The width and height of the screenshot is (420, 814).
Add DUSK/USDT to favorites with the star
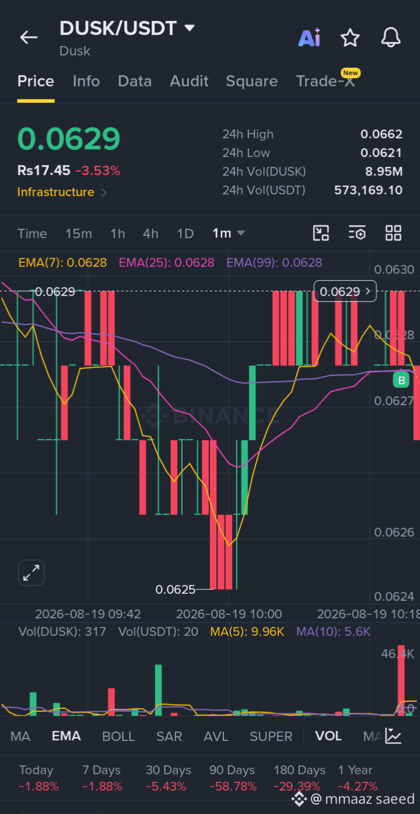(350, 38)
